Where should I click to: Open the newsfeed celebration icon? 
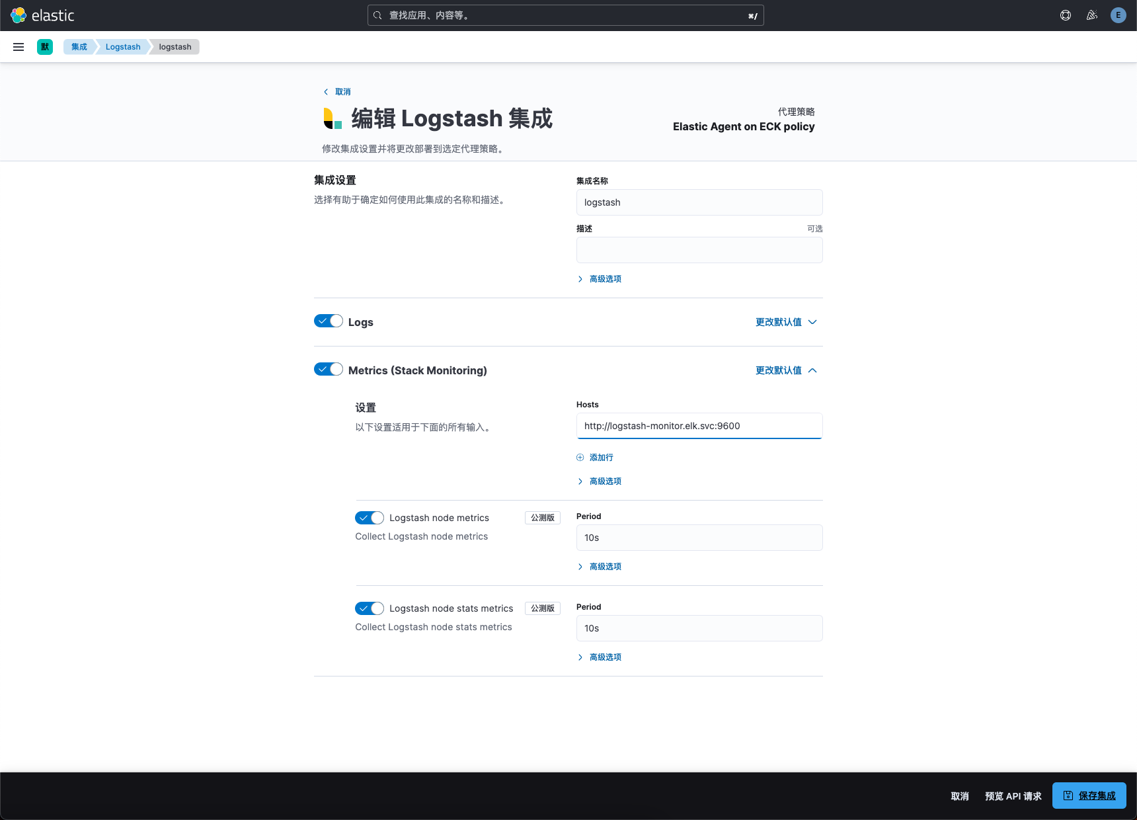(x=1092, y=15)
